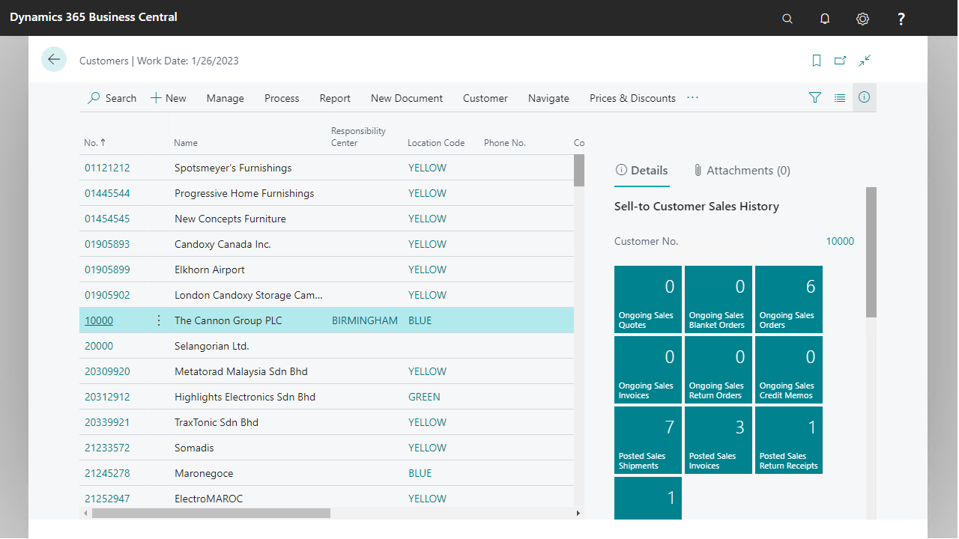The image size is (959, 539).
Task: Open the Process menu
Action: 282,98
